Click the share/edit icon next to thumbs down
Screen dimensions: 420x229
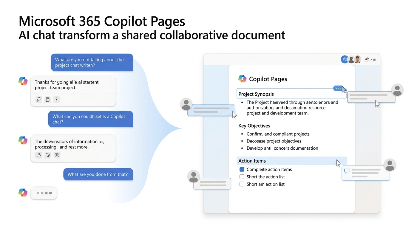(x=57, y=155)
